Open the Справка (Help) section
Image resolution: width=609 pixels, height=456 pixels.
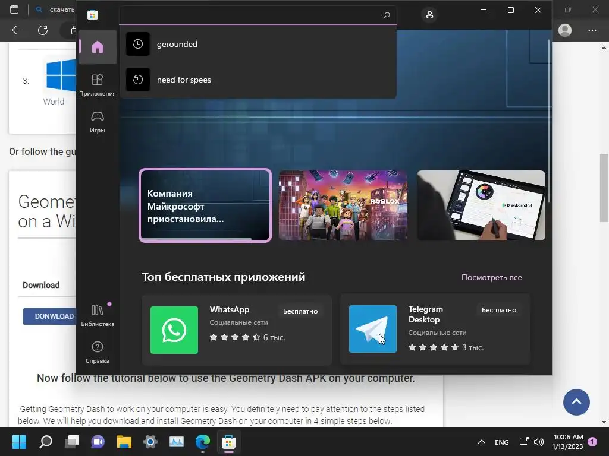pyautogui.click(x=98, y=352)
